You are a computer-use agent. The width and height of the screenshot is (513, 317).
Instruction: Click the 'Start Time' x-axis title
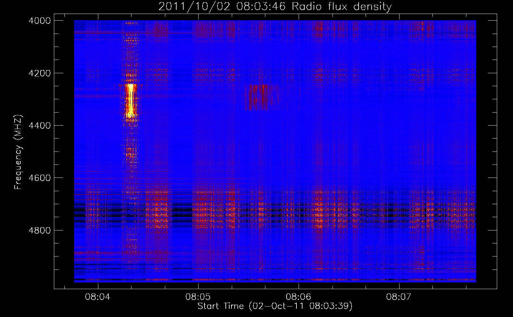(x=275, y=306)
